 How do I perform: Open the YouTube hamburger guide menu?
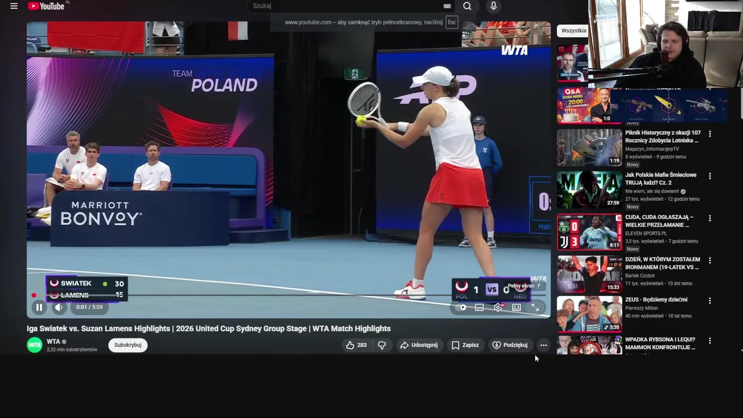coord(14,6)
